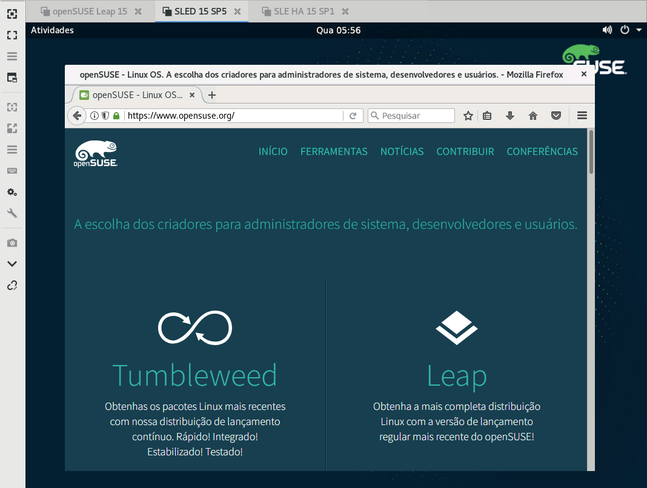The width and height of the screenshot is (647, 488).
Task: Show bookmarks list icon in Firefox toolbar
Action: coord(487,116)
